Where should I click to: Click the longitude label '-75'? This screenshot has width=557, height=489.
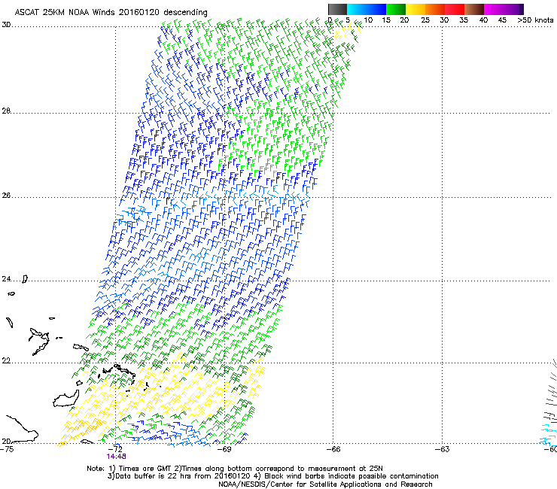[7, 449]
